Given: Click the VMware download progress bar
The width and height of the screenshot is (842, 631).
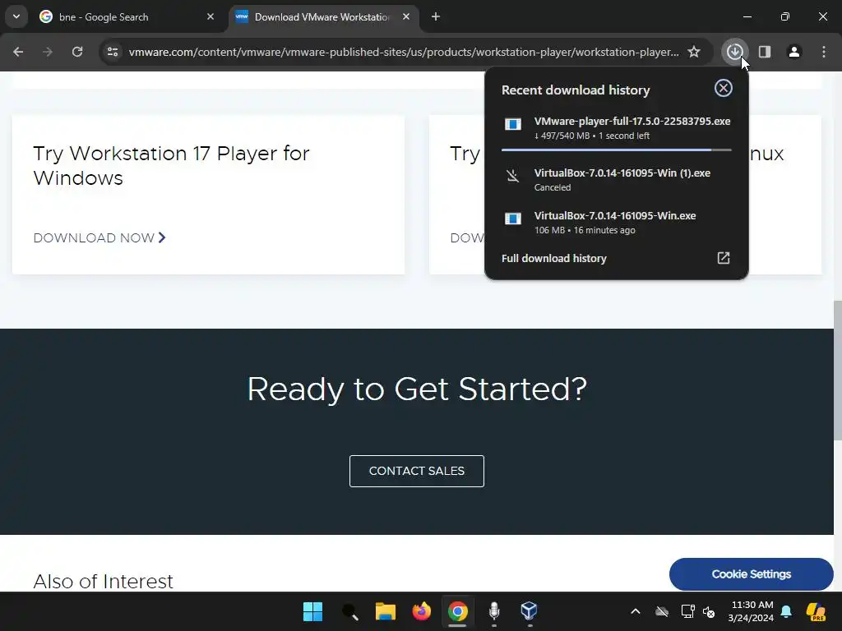Looking at the screenshot, I should click(x=617, y=150).
